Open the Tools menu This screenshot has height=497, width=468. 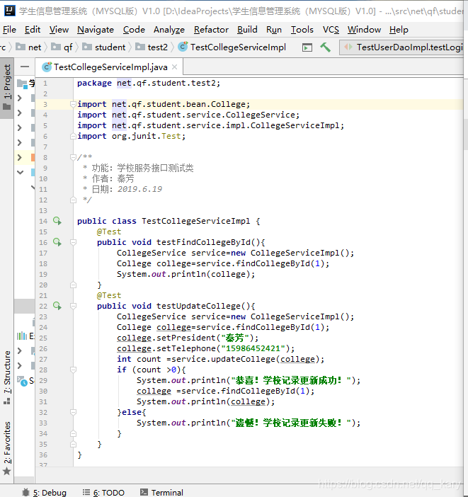pyautogui.click(x=302, y=30)
